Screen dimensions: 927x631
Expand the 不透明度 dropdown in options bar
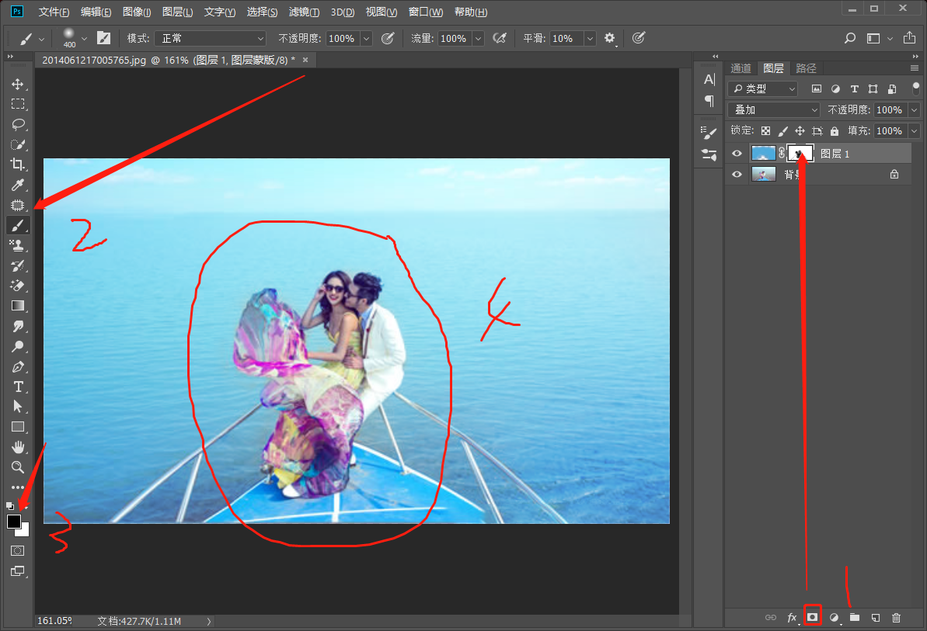pos(366,38)
